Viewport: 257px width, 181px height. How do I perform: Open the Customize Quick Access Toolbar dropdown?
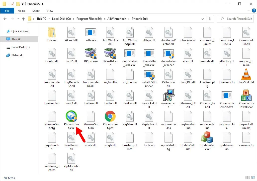pyautogui.click(x=23, y=4)
